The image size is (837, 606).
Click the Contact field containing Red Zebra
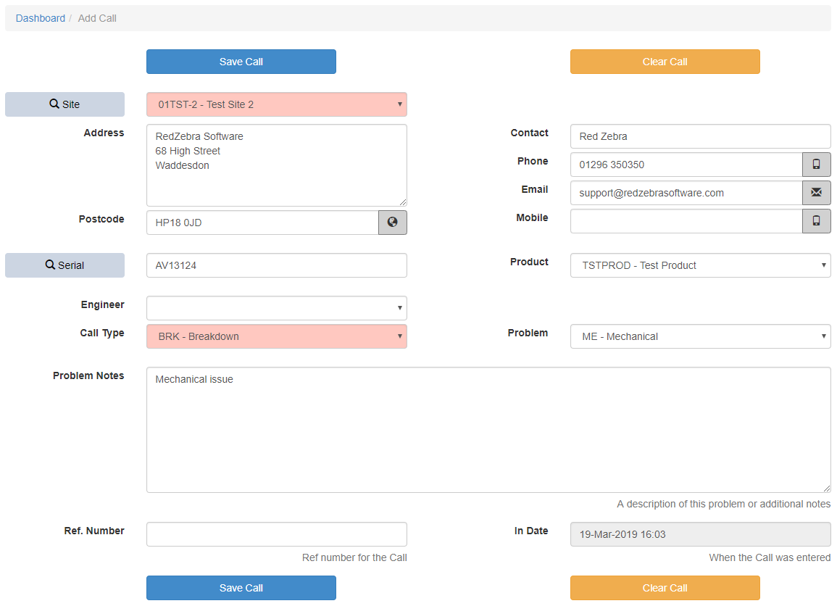700,136
